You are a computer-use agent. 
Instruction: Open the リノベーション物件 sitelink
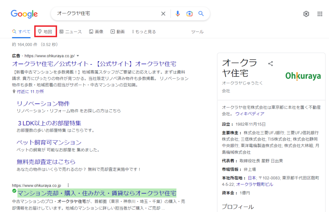(x=43, y=104)
